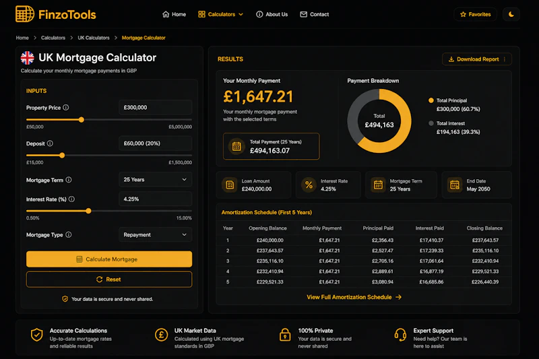Click the Favorites star icon
Image resolution: width=539 pixels, height=359 pixels.
point(463,14)
